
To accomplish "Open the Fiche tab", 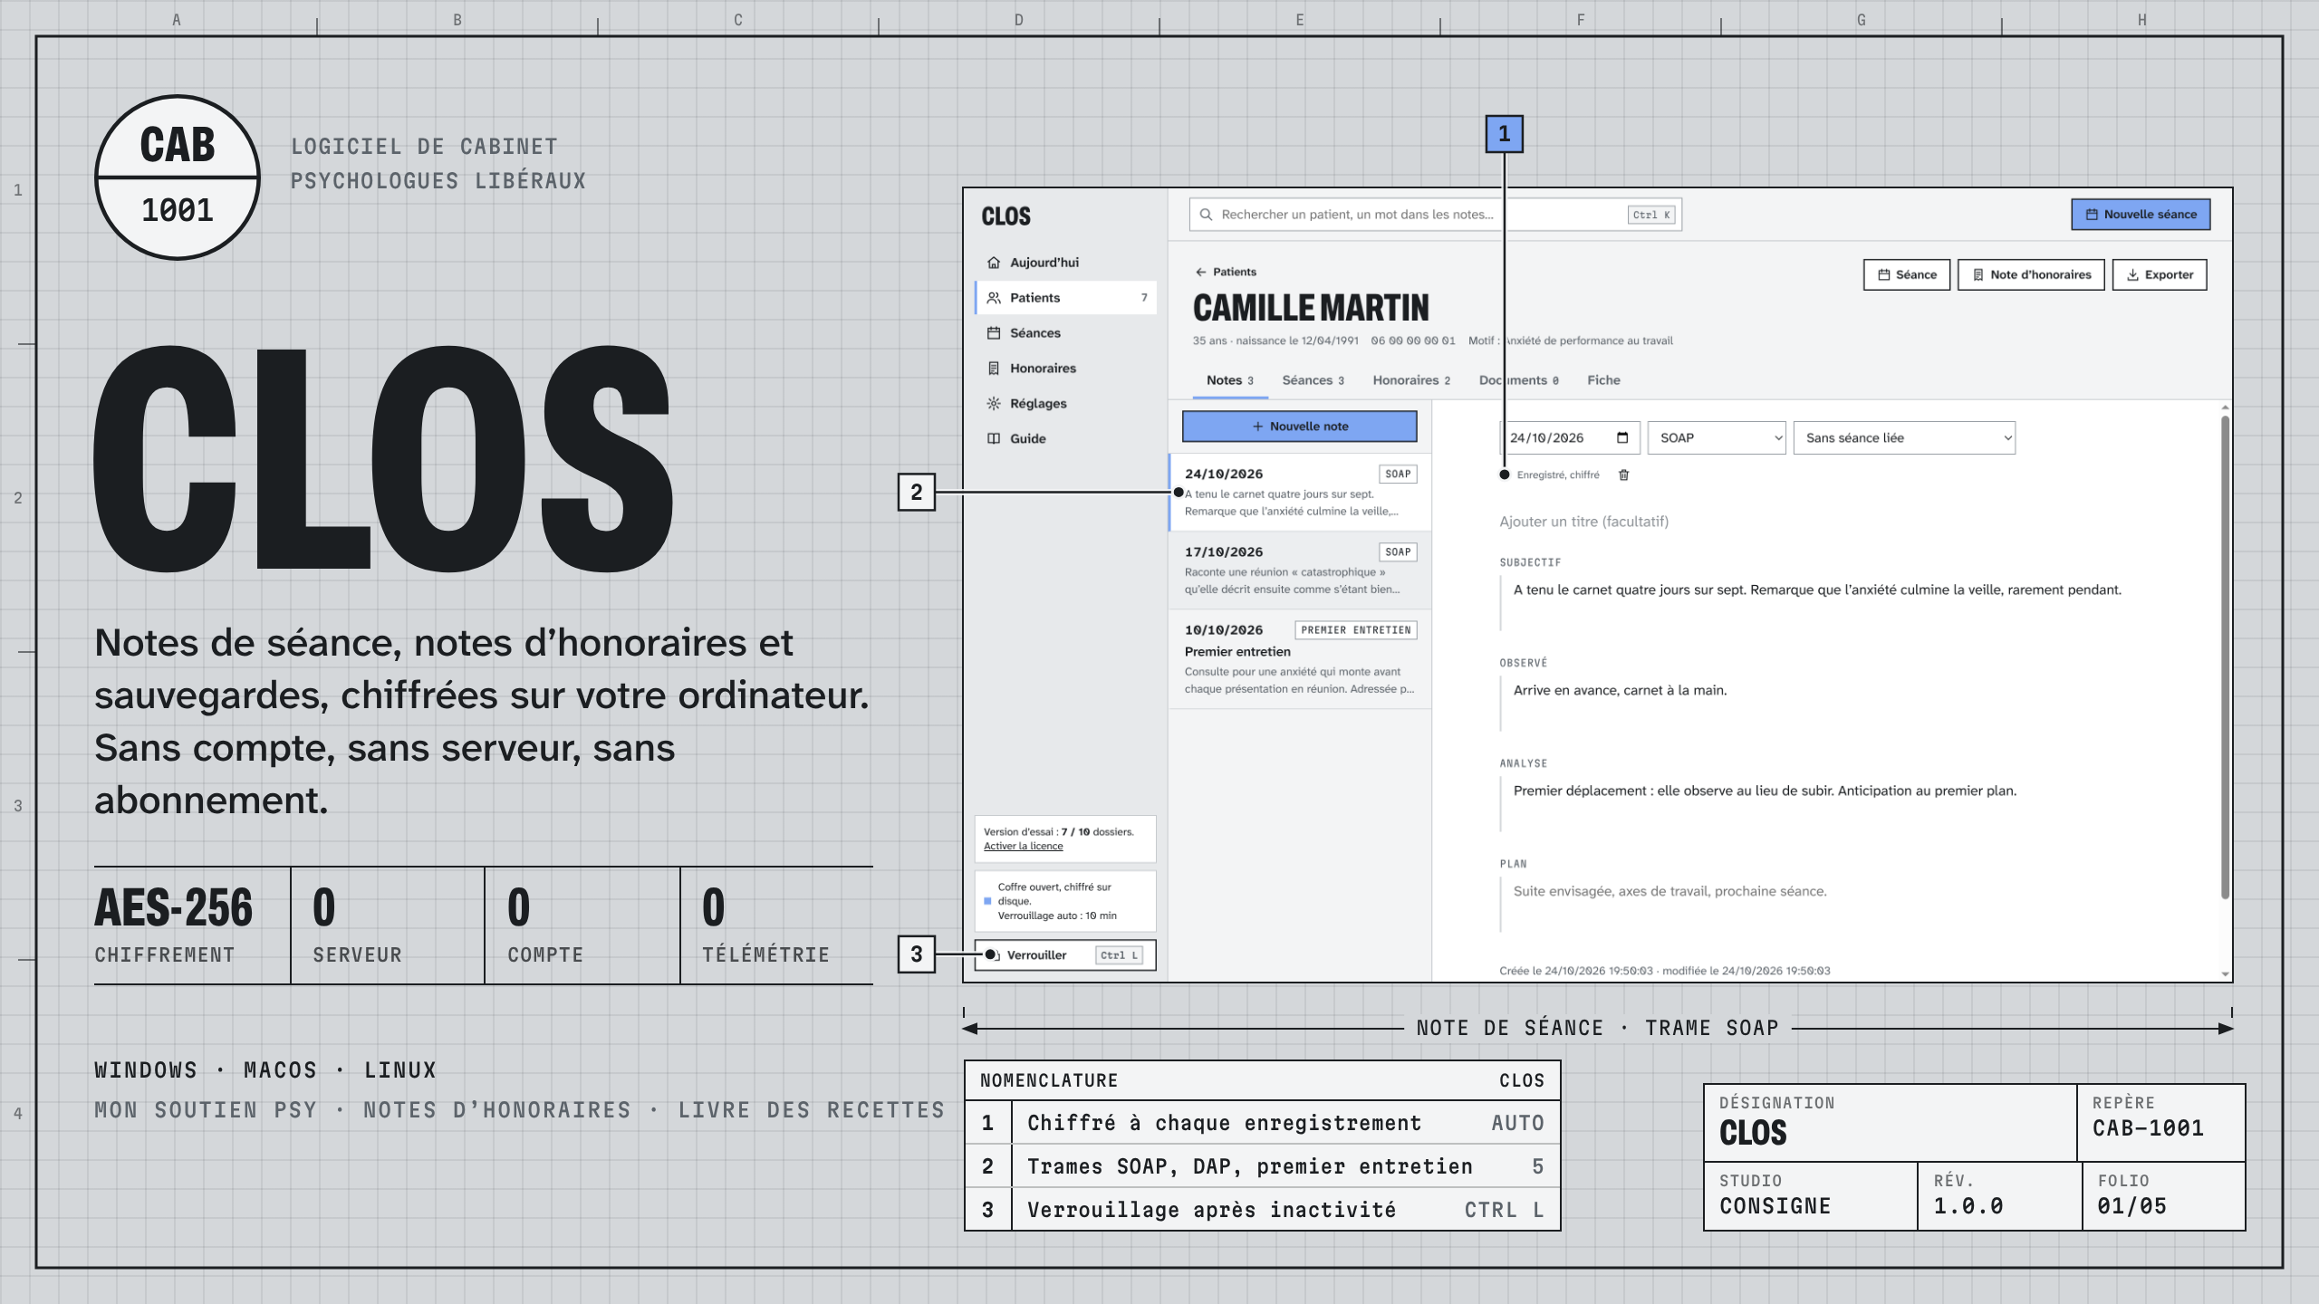I will [x=1603, y=380].
